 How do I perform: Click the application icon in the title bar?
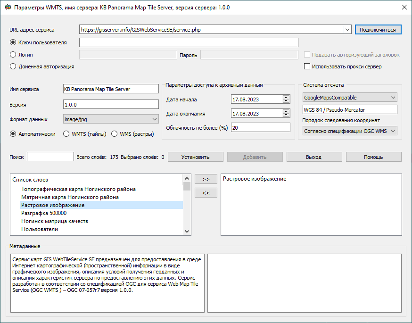coord(8,7)
